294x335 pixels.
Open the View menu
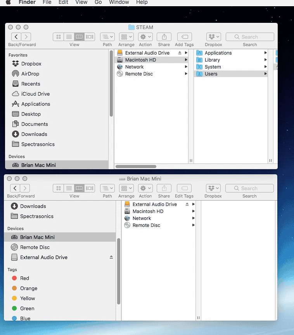tap(81, 2)
